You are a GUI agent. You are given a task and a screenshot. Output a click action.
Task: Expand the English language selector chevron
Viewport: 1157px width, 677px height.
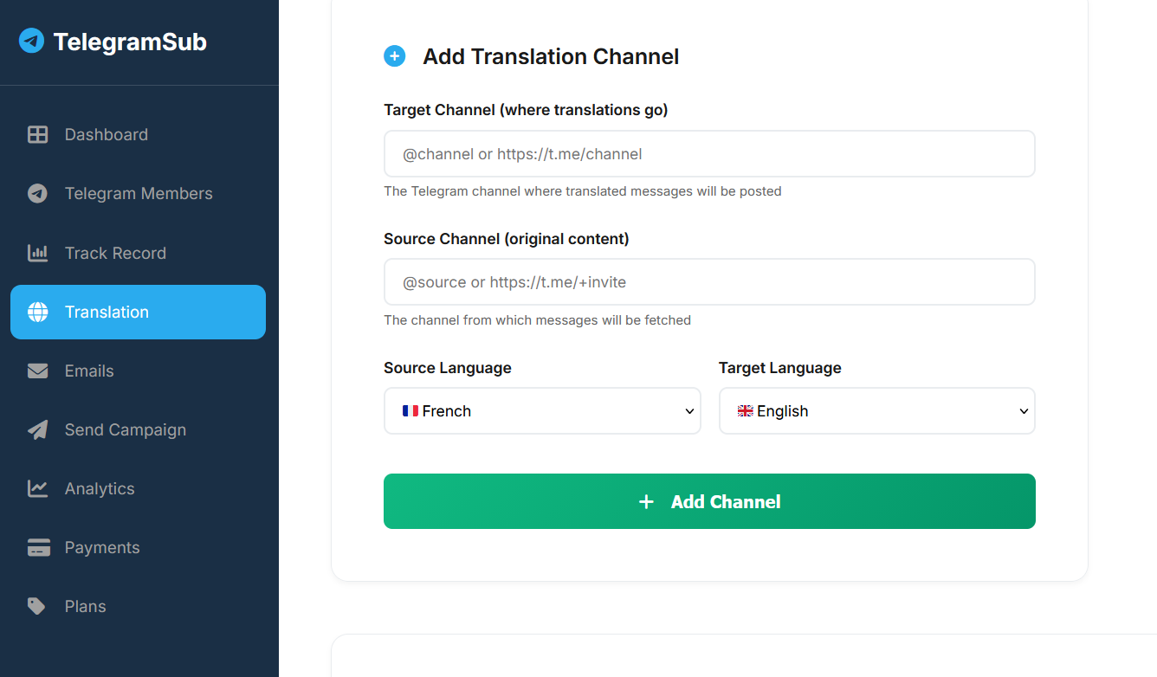[1023, 410]
